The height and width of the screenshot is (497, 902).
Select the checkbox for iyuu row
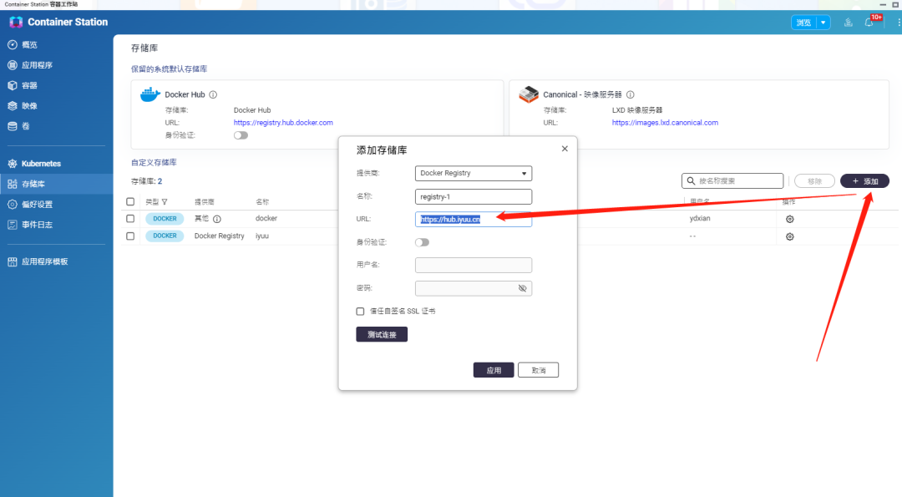(x=130, y=236)
